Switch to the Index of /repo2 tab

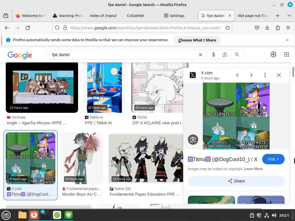click(x=103, y=16)
